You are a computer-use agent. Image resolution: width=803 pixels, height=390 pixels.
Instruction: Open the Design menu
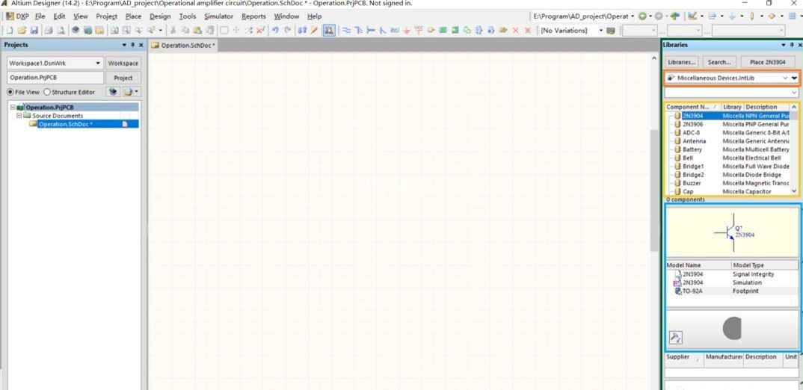click(160, 16)
